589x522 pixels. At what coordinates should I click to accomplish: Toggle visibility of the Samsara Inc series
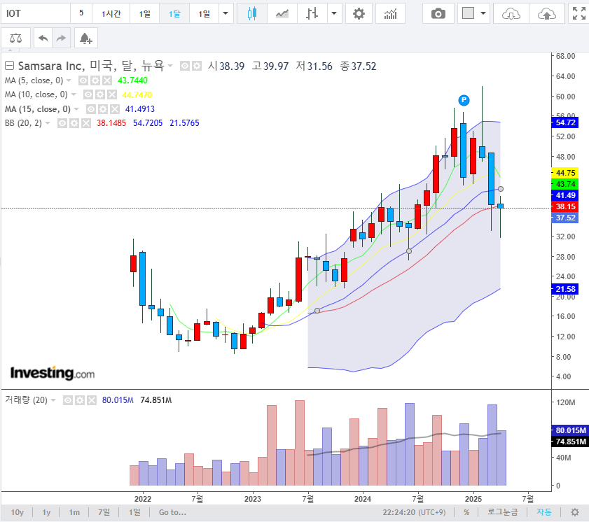tap(185, 66)
